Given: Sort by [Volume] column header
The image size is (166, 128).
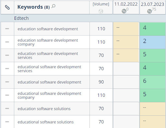Looking at the screenshot, I should click(x=101, y=4).
